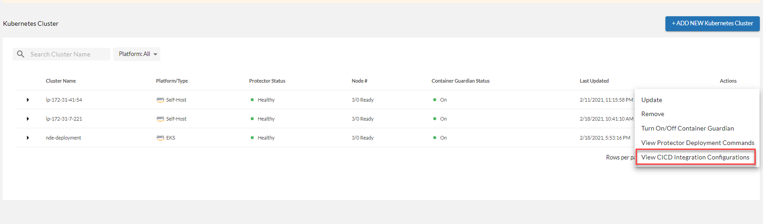This screenshot has height=224, width=763.
Task: Expand the nde-deployment cluster row
Action: 28,138
